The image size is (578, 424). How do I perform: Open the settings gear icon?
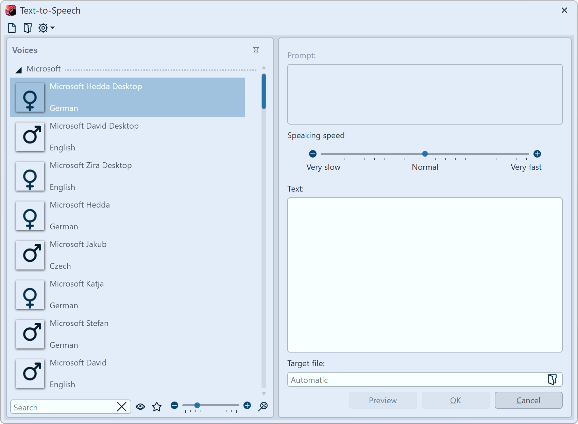pos(43,28)
